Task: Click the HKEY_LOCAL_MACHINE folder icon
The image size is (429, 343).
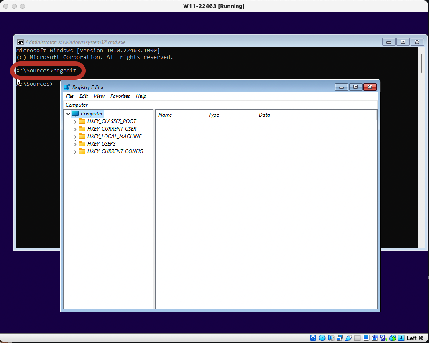Action: (x=82, y=136)
